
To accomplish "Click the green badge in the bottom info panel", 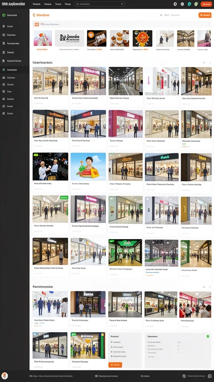I will tap(208, 336).
